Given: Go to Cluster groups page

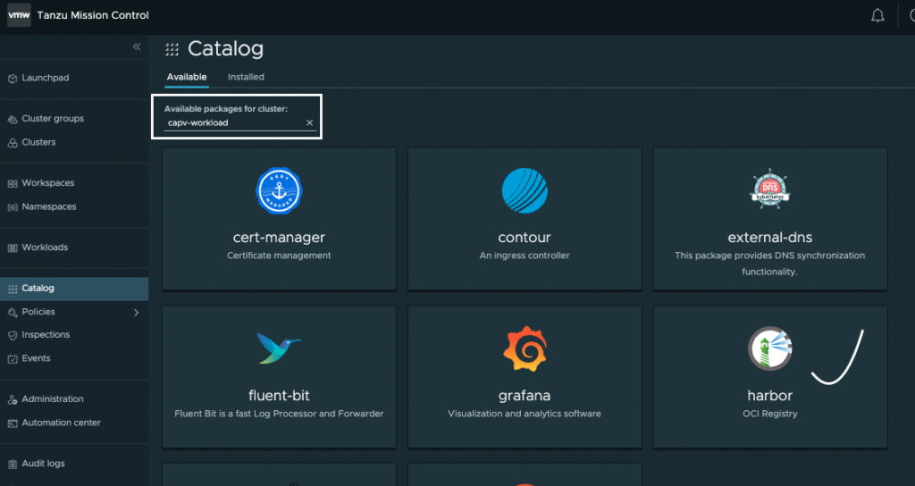Looking at the screenshot, I should click(53, 119).
